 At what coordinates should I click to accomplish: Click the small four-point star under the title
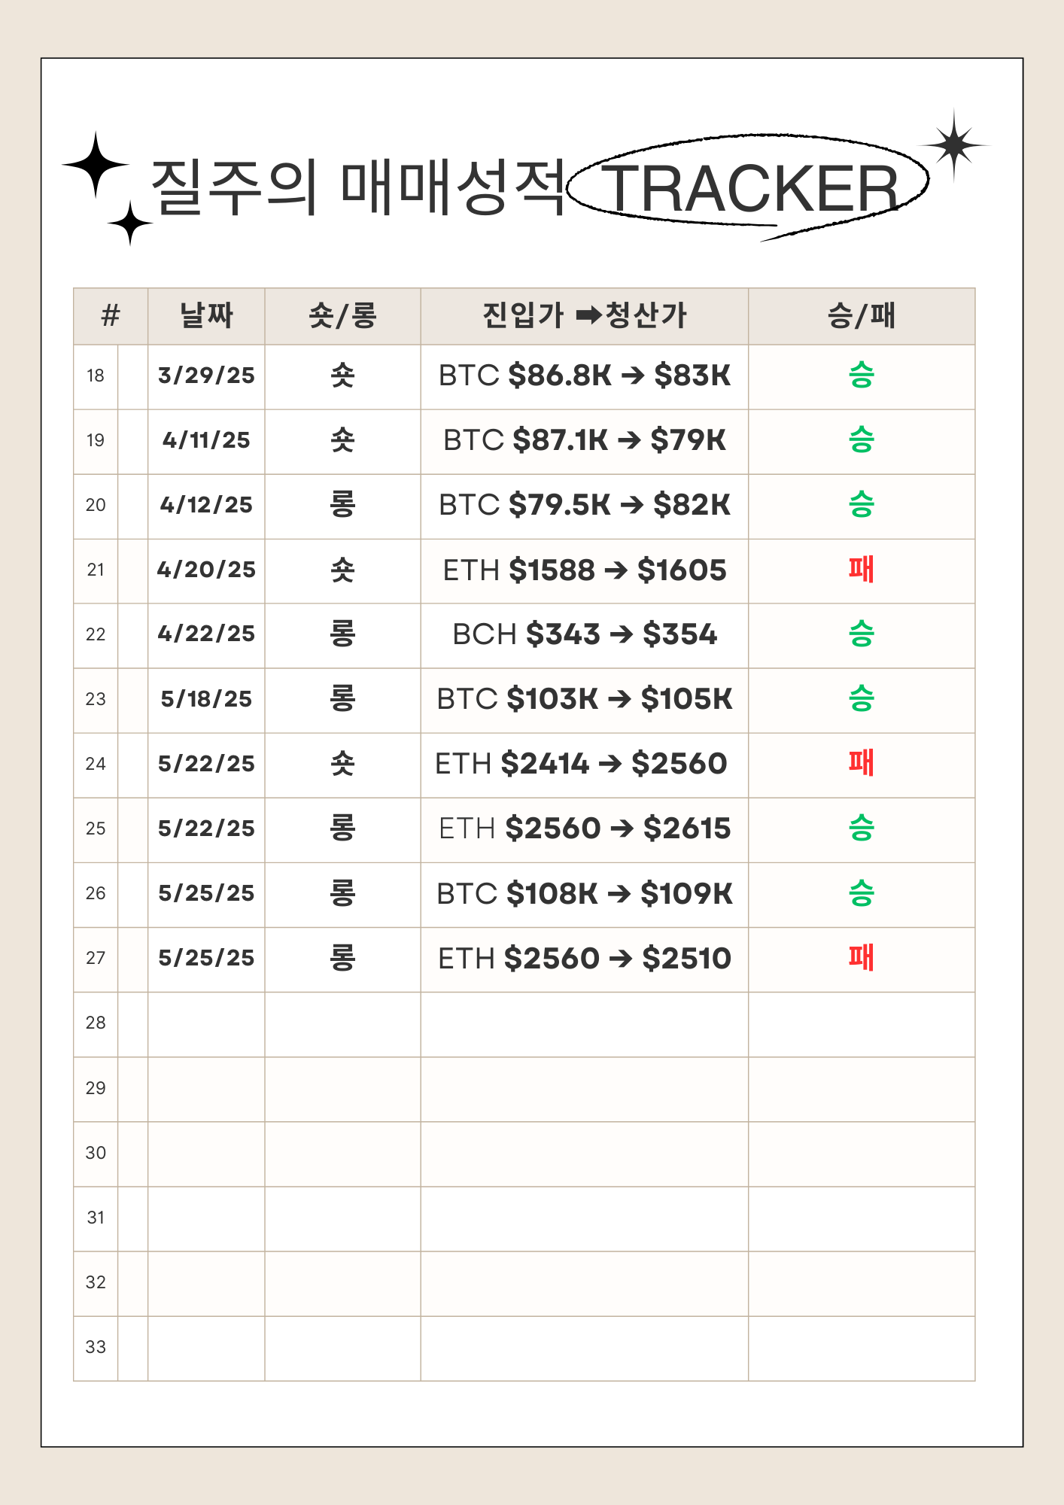[x=130, y=223]
